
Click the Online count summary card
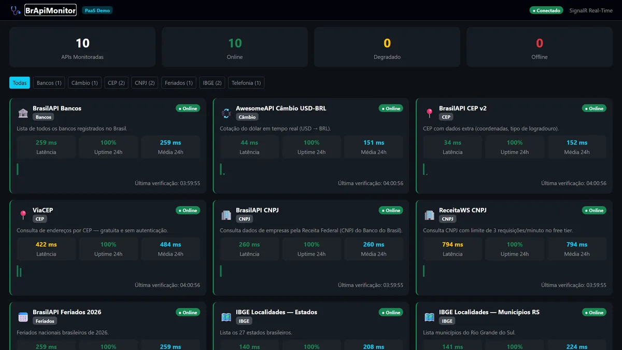click(235, 47)
